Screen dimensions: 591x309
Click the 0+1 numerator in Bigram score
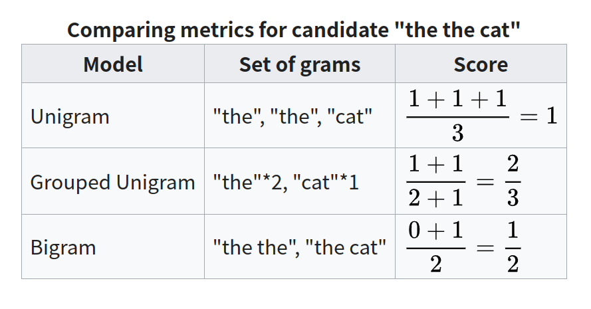click(x=435, y=230)
